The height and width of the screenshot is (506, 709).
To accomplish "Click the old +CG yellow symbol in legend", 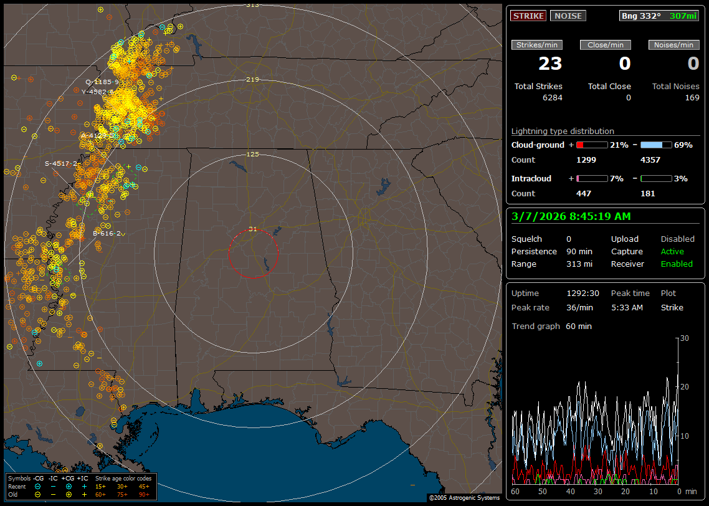I will [x=69, y=494].
